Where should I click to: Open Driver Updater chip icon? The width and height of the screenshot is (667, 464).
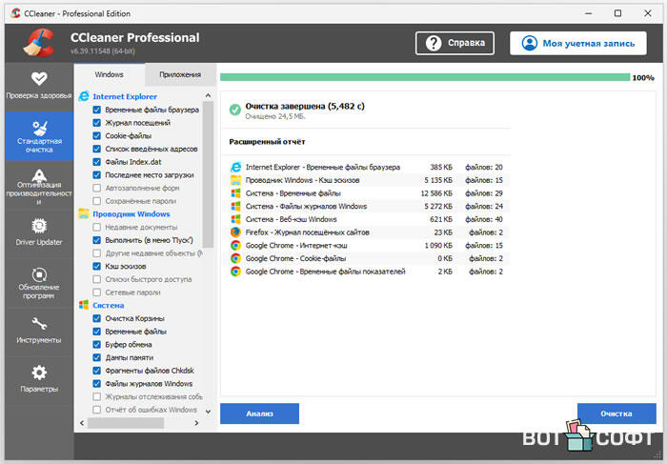pos(39,226)
